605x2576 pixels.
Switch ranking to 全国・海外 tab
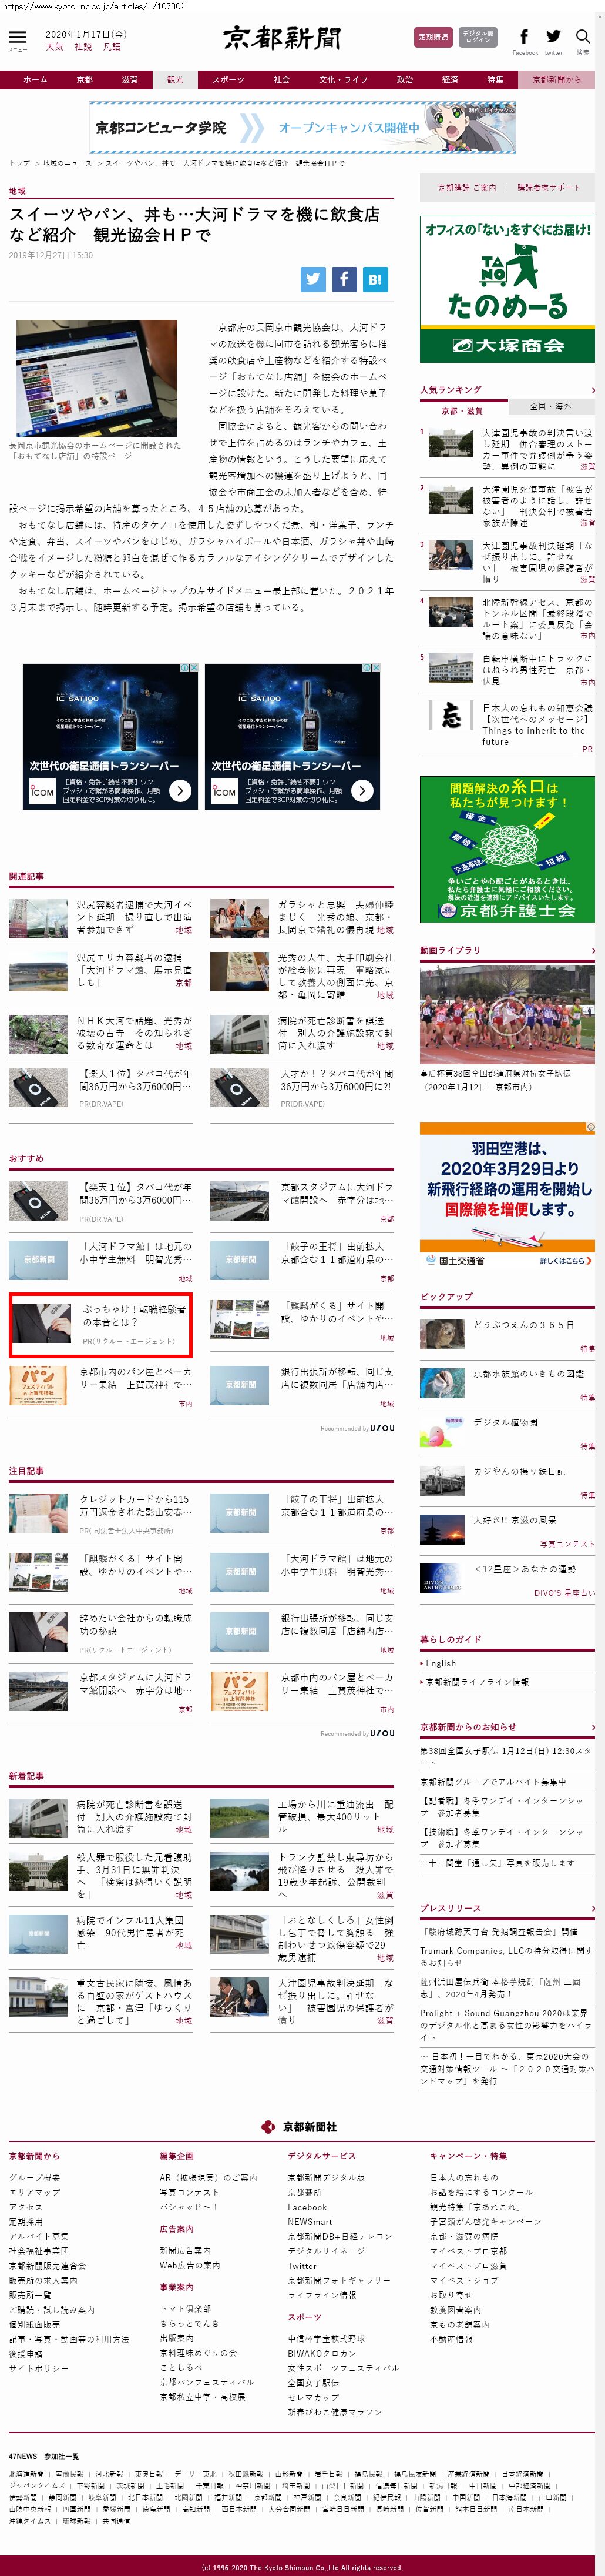pos(550,406)
